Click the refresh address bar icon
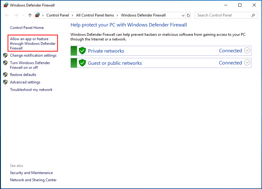Image resolution: width=262 pixels, height=189 pixels. (188, 15)
